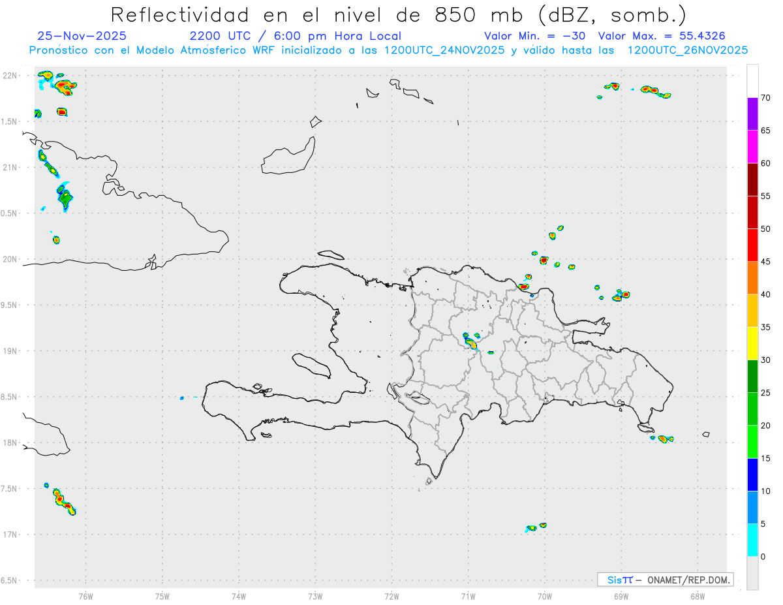Click the colorbar value '5'

click(x=763, y=523)
